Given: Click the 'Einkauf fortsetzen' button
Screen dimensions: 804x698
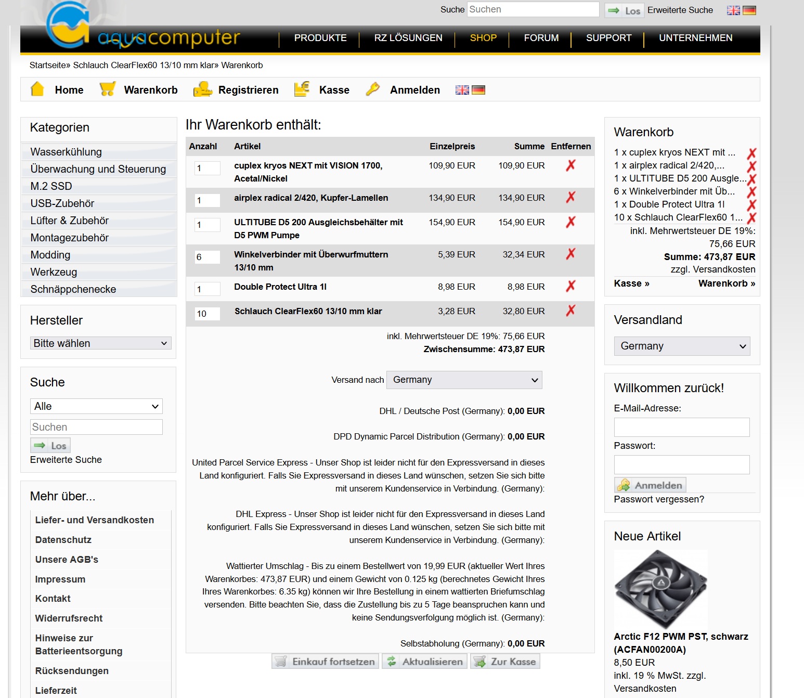Looking at the screenshot, I should [x=325, y=662].
